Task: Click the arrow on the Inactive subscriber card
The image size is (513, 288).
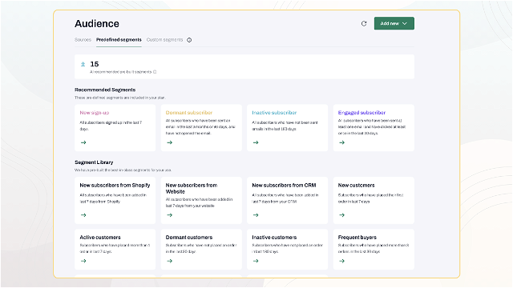Action: 256,142
